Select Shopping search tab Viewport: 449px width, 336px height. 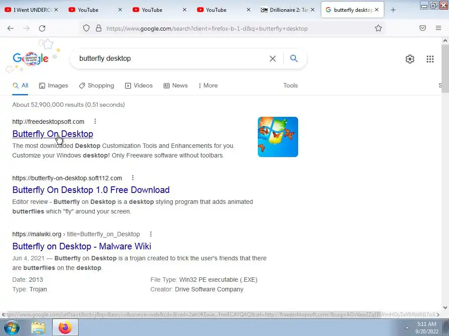pos(96,85)
